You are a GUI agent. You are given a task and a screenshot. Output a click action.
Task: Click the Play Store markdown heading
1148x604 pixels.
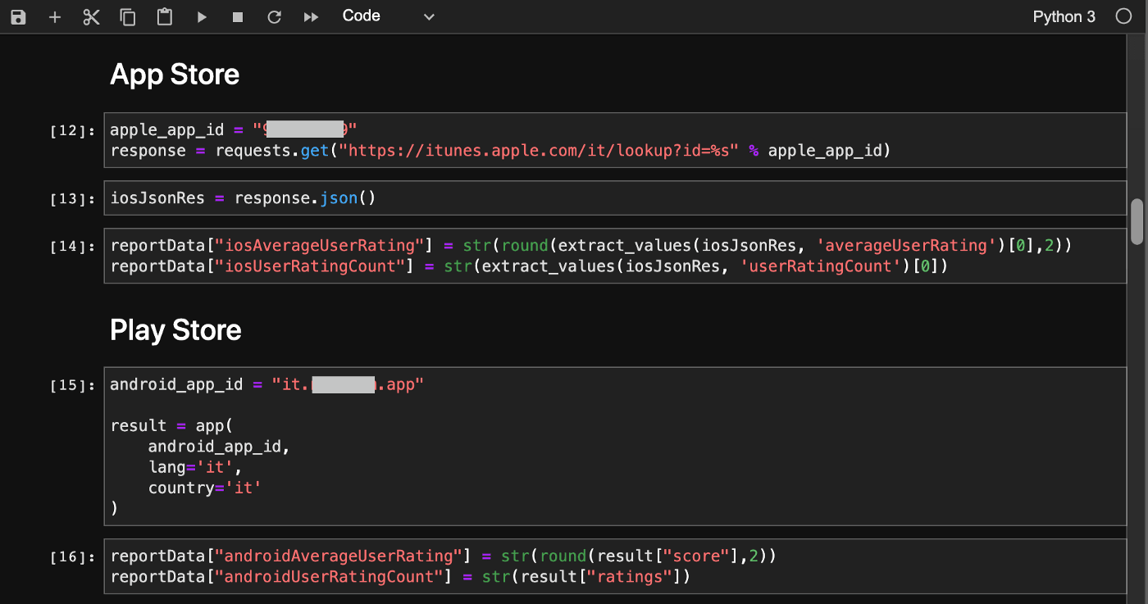tap(175, 330)
